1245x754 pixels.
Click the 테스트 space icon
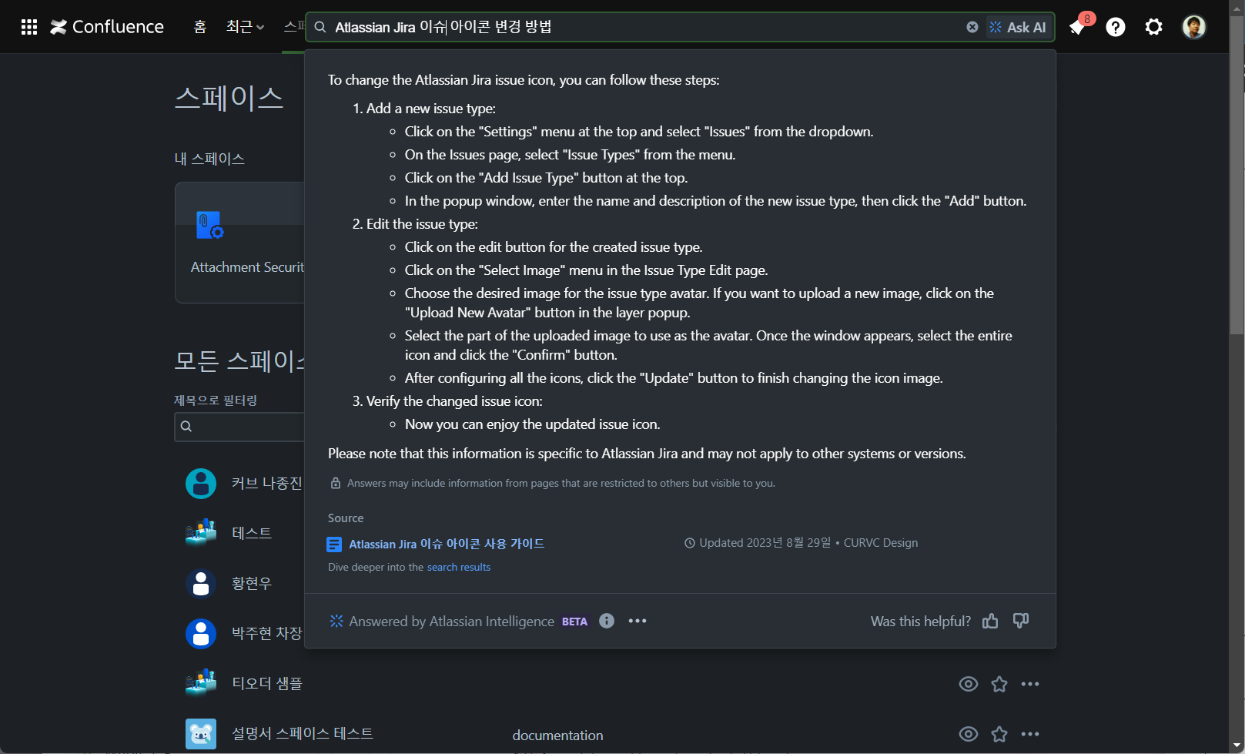tap(201, 533)
